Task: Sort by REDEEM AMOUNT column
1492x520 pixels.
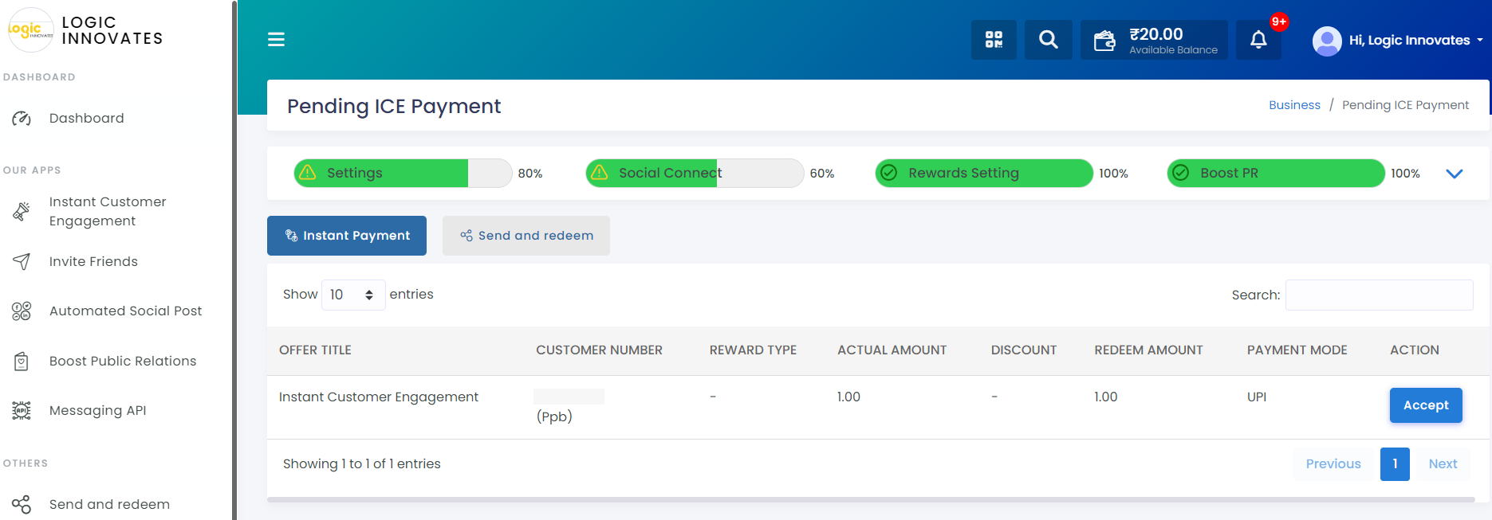Action: click(x=1148, y=350)
